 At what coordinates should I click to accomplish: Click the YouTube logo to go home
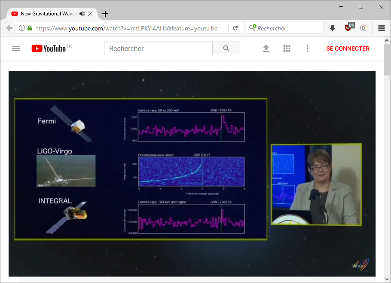[49, 48]
